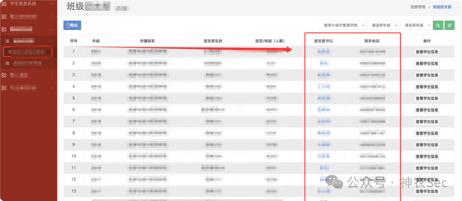The image size is (462, 201).
Task: Click the 年级 column header
Action: (96, 41)
